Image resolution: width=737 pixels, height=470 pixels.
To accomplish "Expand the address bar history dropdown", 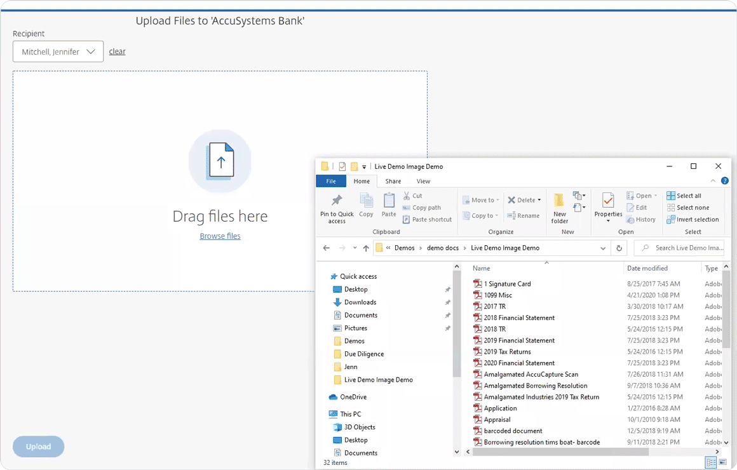I will coord(603,248).
